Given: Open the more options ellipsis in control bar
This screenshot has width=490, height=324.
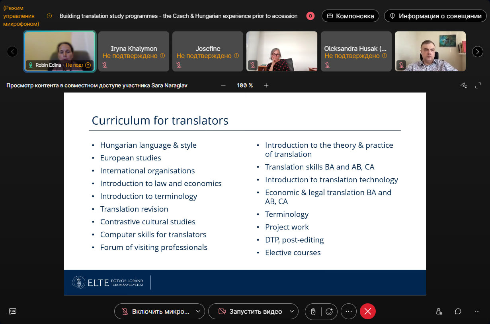Looking at the screenshot, I should [349, 312].
